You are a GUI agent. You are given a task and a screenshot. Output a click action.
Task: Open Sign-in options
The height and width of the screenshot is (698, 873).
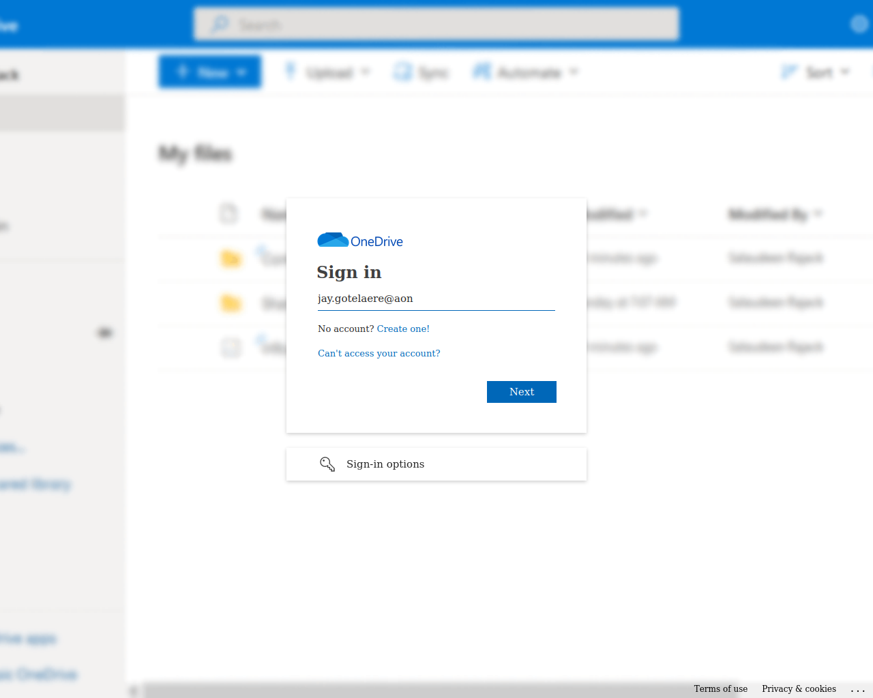click(436, 464)
